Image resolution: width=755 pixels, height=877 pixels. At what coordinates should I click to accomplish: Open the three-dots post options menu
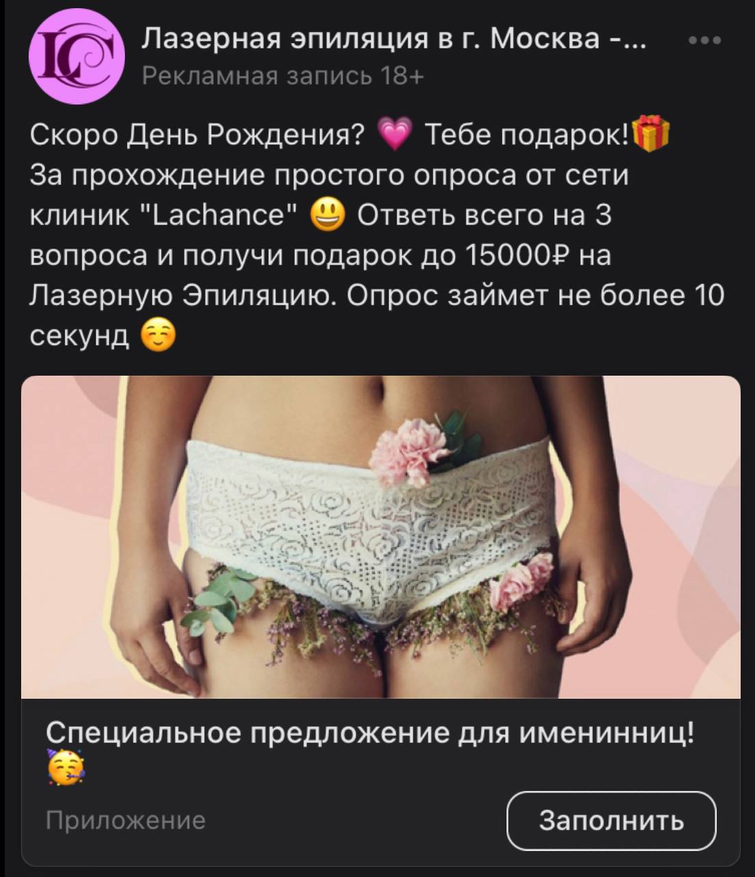point(705,41)
